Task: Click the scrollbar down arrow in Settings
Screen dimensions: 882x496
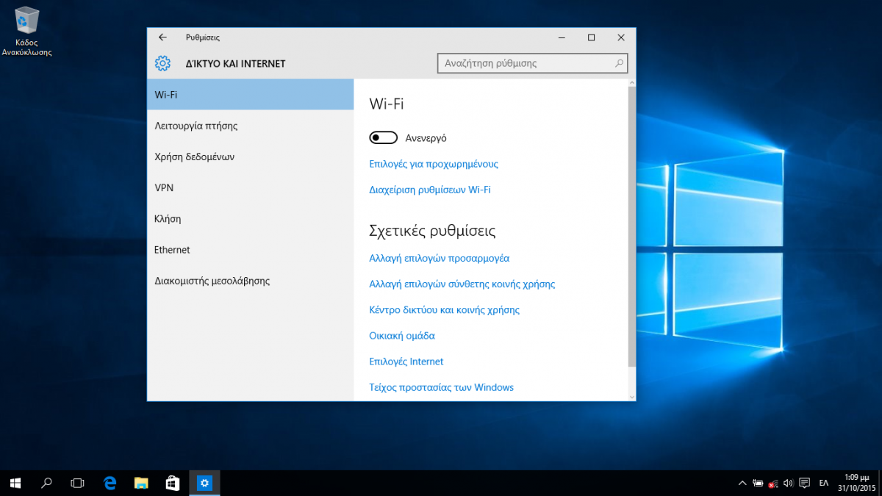Action: pos(632,396)
